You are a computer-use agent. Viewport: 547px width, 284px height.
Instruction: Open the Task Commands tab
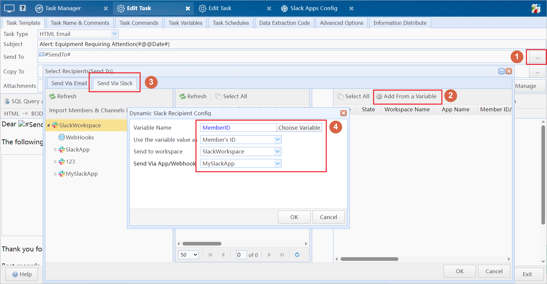click(x=139, y=23)
